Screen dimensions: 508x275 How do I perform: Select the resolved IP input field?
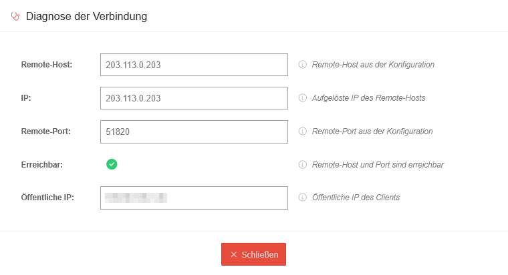[194, 98]
